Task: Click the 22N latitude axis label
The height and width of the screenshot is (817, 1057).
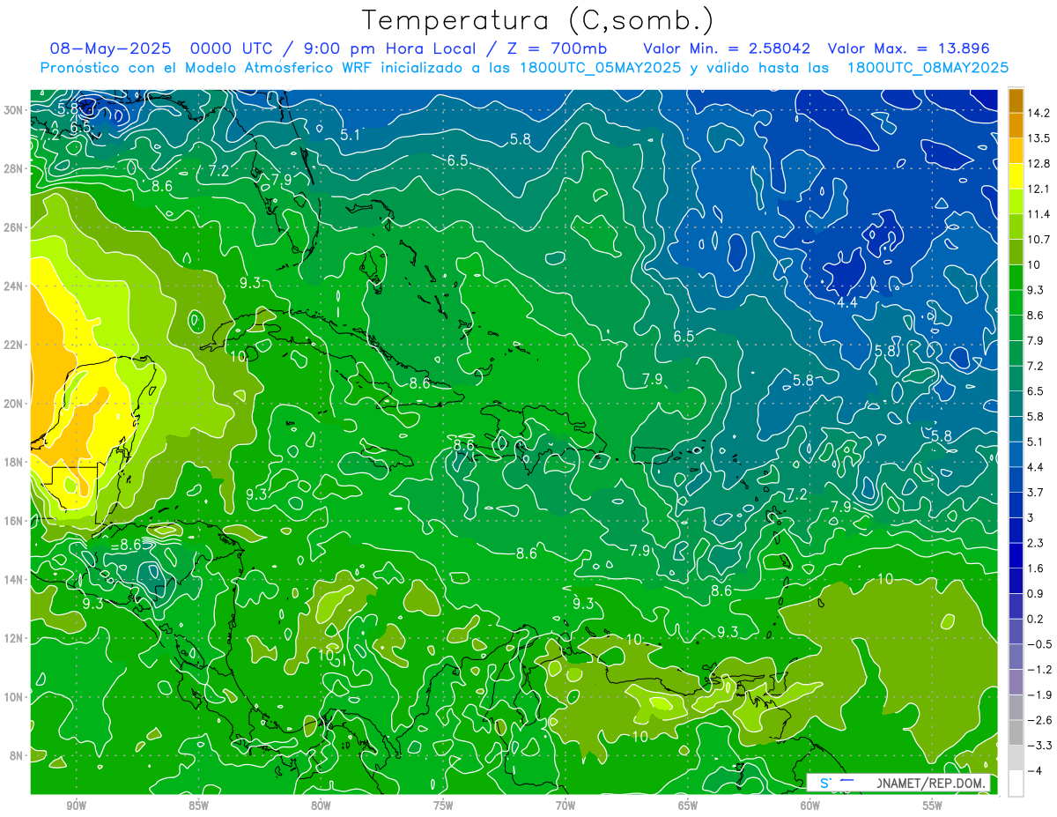Action: tap(12, 345)
